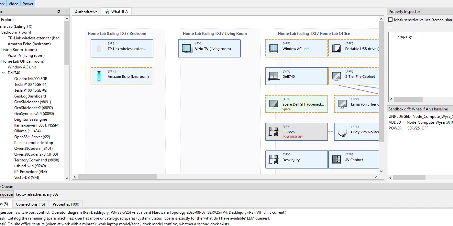Select GeoSideloader2 (:8092) tree item

pyautogui.click(x=34, y=108)
